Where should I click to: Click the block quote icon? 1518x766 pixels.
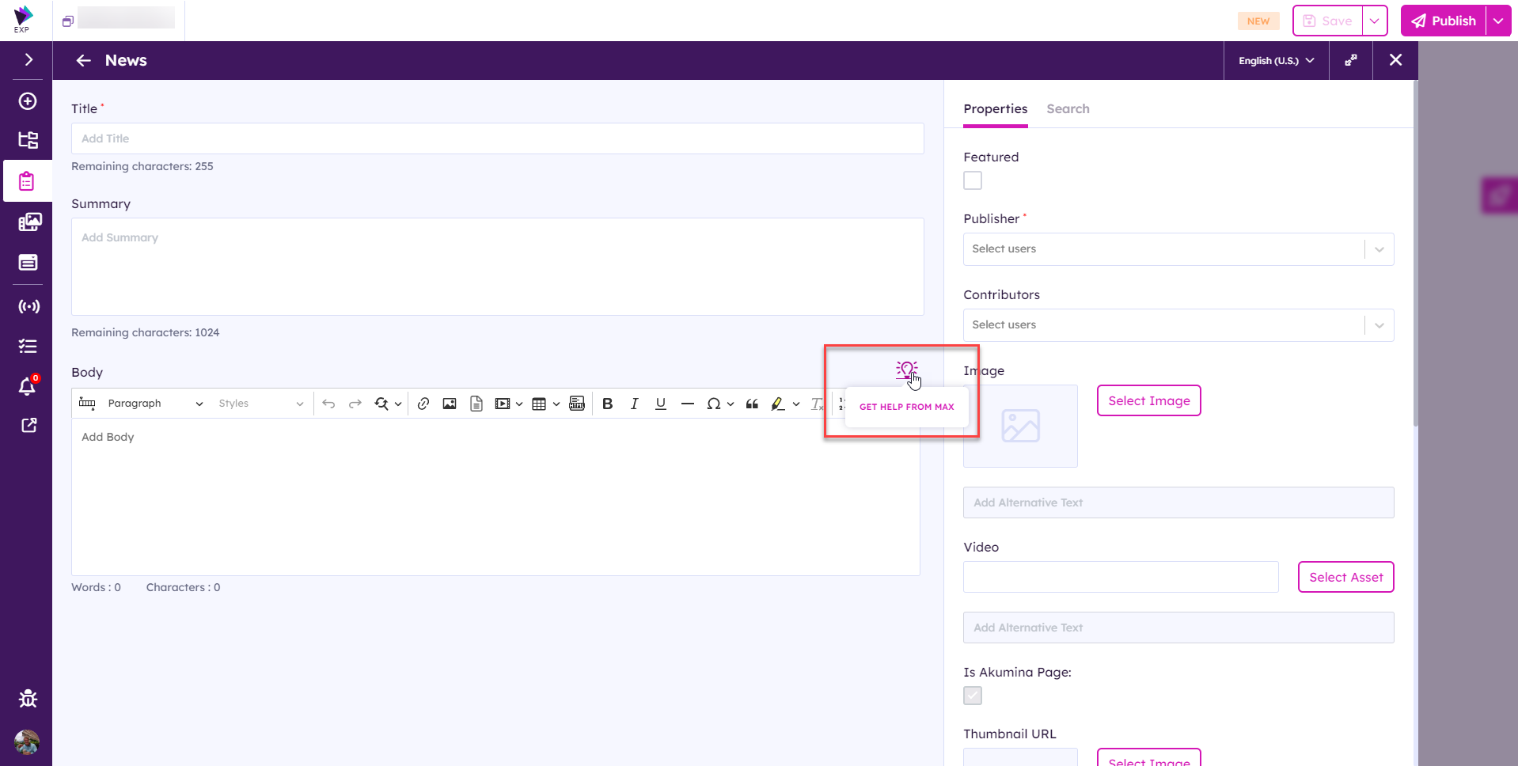pyautogui.click(x=752, y=404)
